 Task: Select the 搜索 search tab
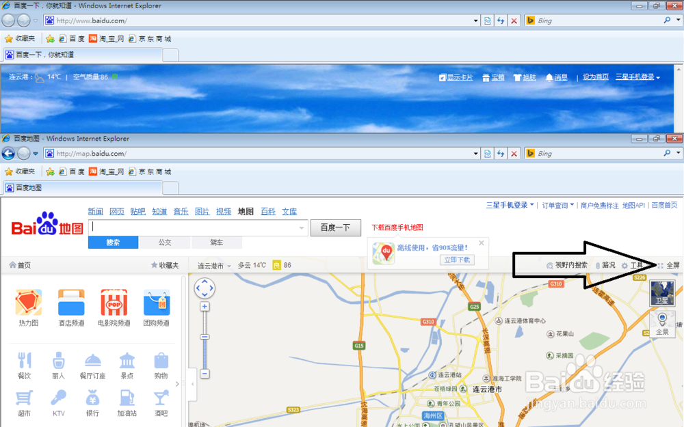[113, 243]
